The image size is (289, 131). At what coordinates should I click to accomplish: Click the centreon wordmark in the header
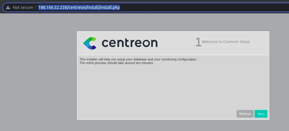[x=130, y=43]
